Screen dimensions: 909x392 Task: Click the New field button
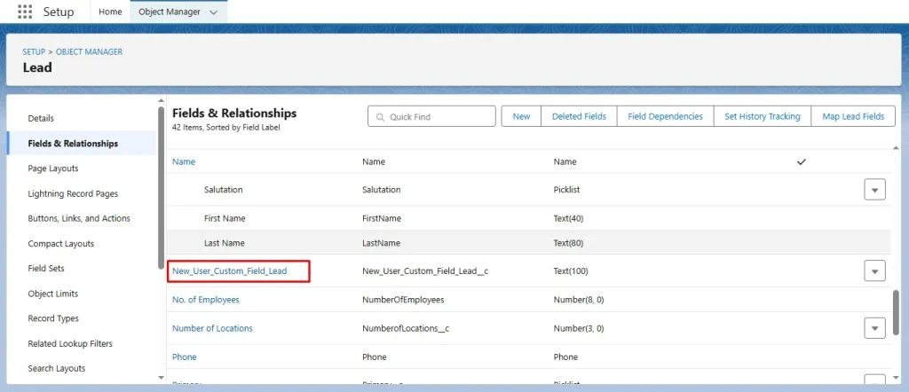521,117
